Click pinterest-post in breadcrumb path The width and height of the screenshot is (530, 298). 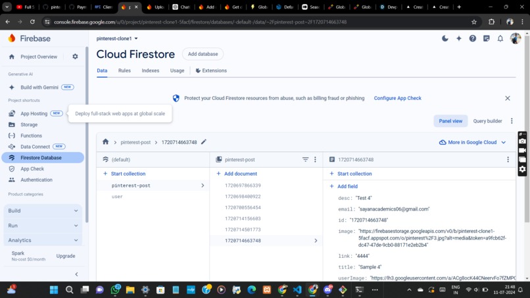[135, 142]
